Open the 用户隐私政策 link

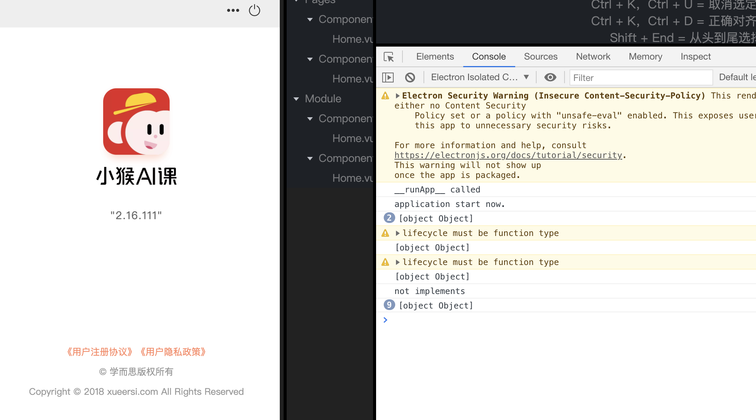coord(173,352)
